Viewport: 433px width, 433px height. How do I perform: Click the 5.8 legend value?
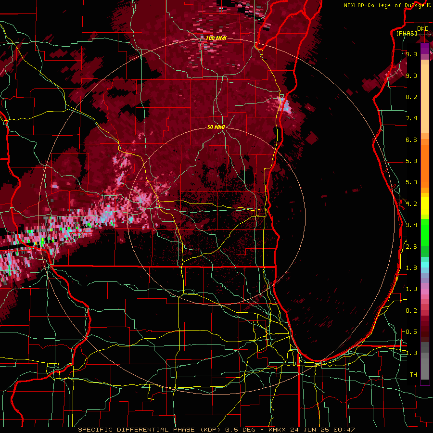click(x=411, y=161)
